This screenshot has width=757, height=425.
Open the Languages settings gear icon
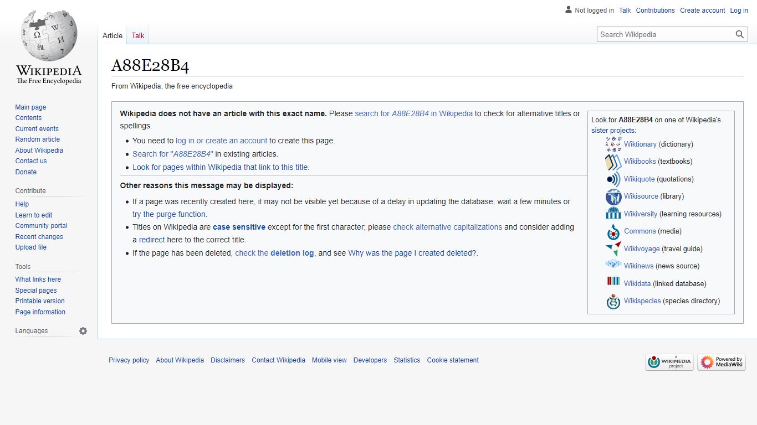pyautogui.click(x=83, y=331)
